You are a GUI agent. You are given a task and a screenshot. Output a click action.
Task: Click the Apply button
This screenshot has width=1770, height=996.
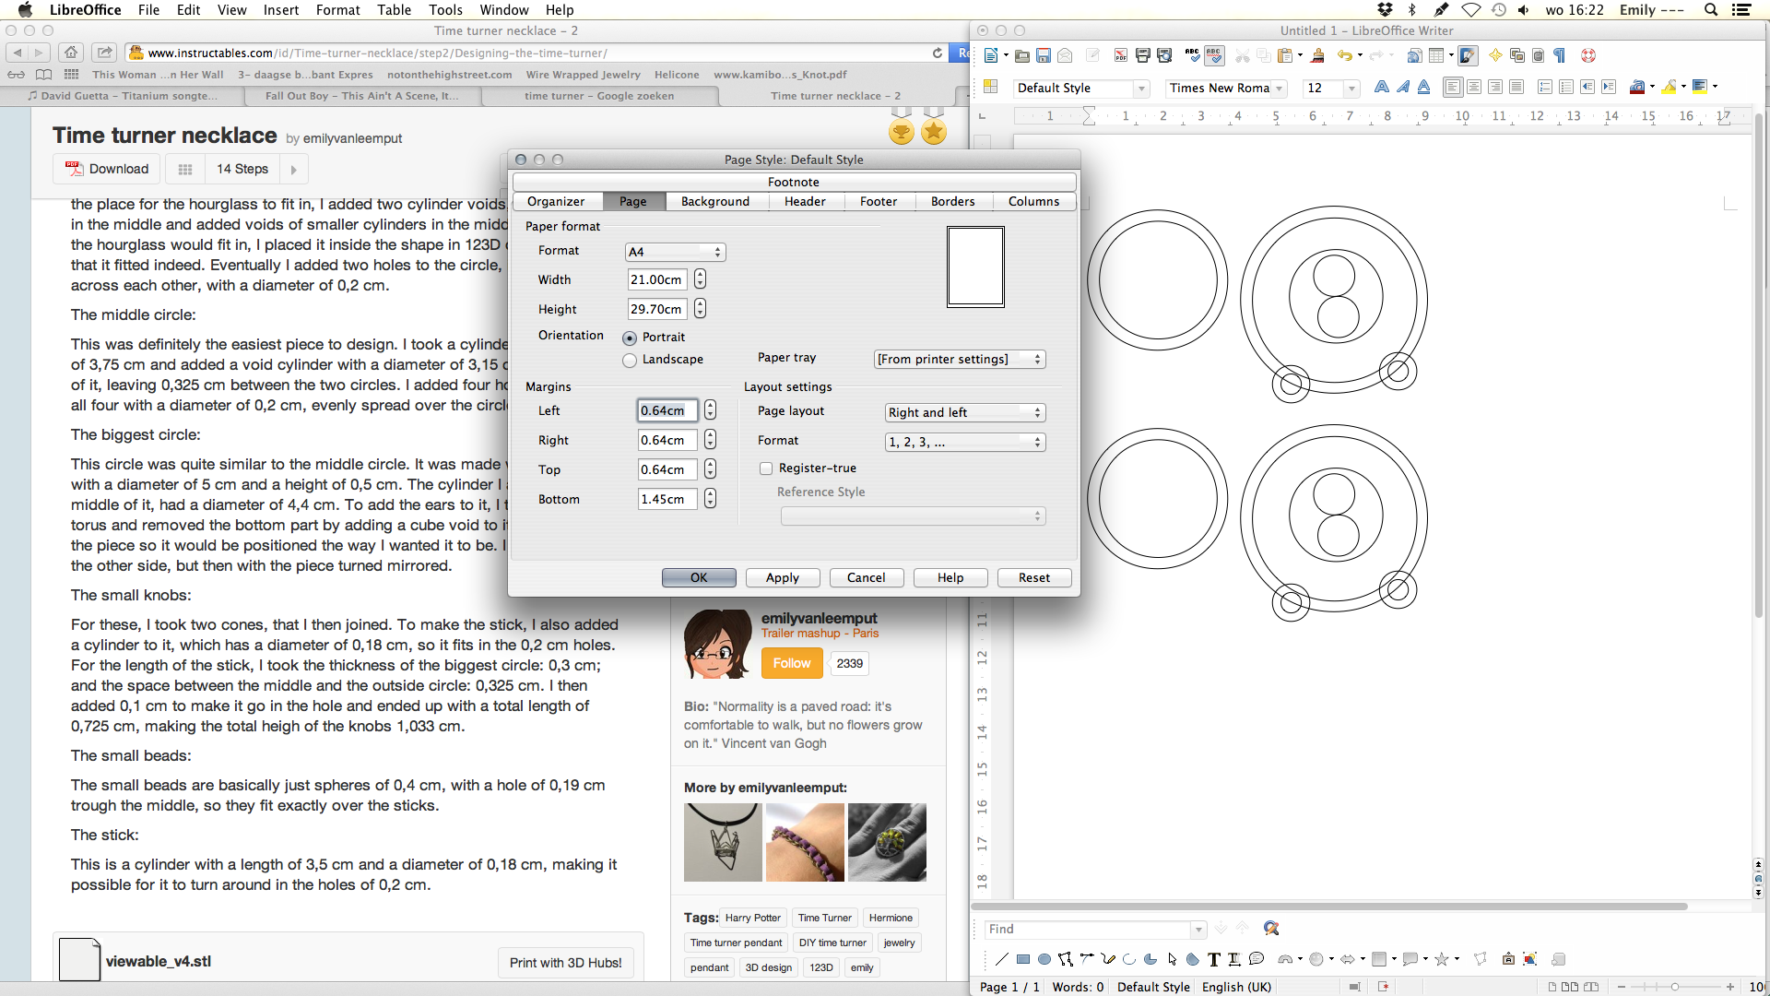[x=782, y=576]
